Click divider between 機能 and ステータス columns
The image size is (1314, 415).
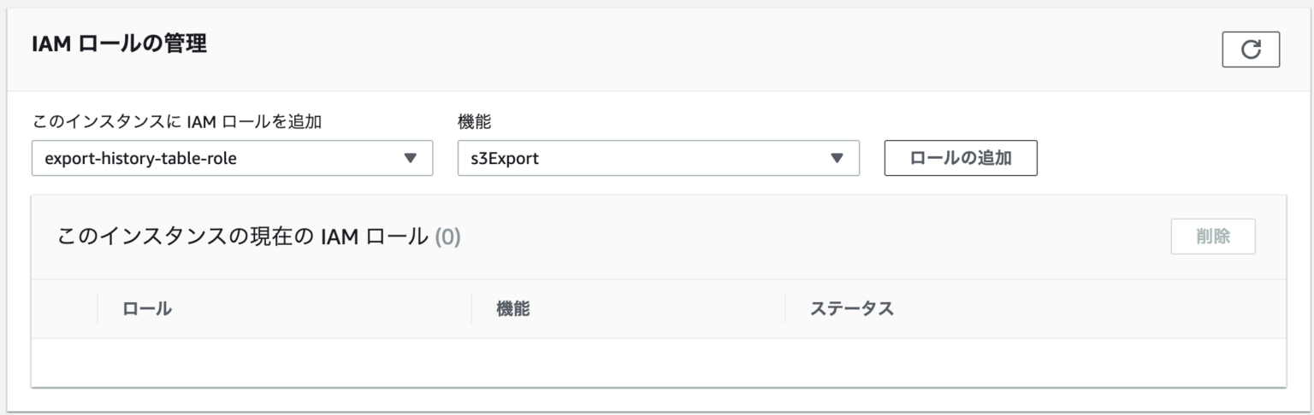tap(784, 308)
